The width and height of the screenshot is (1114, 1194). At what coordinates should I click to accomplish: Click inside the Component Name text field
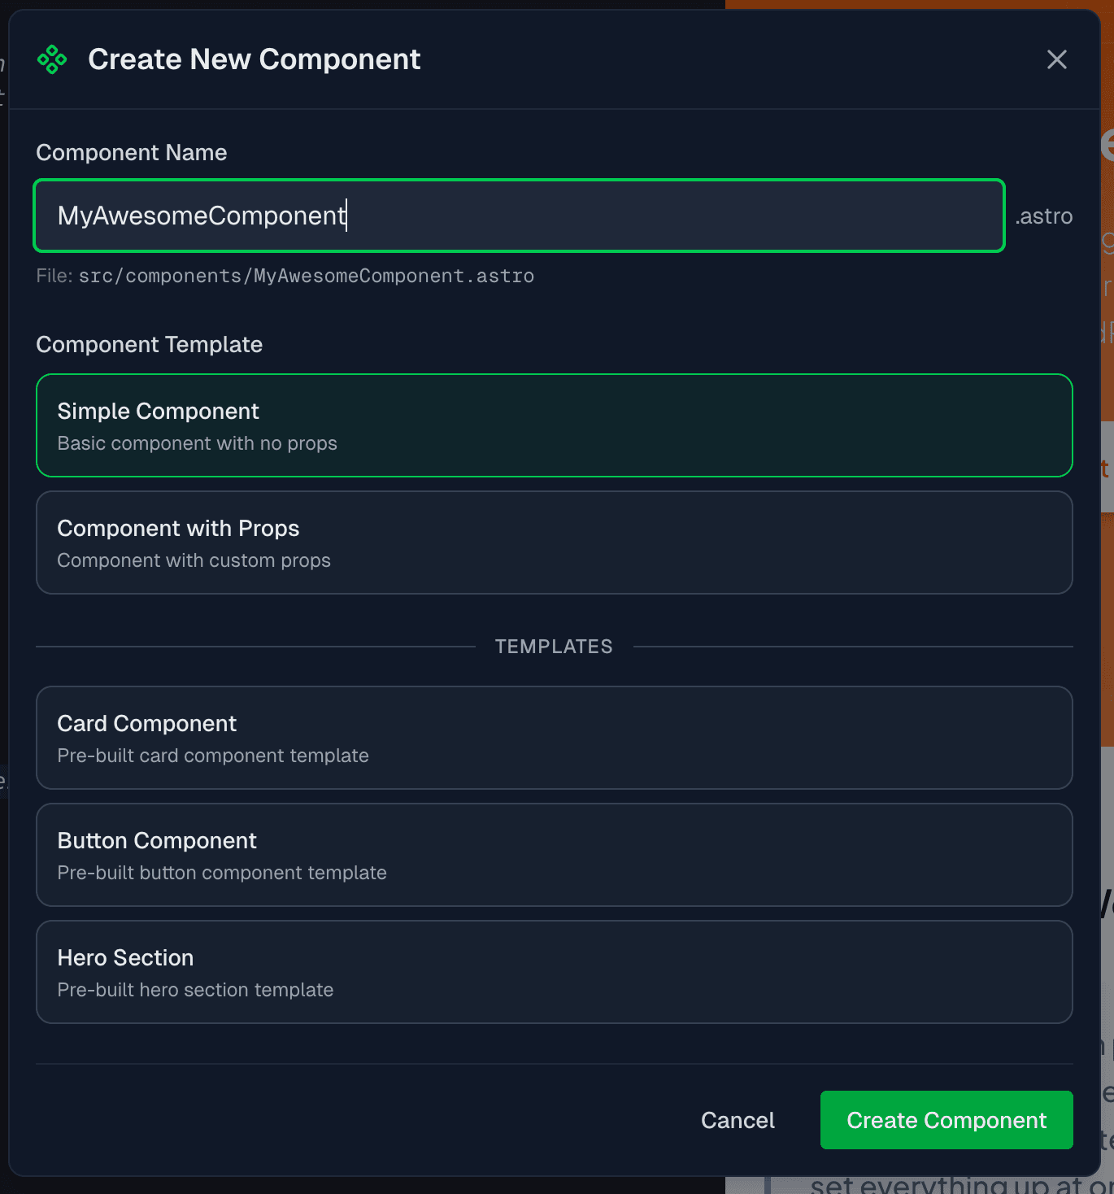coord(519,216)
